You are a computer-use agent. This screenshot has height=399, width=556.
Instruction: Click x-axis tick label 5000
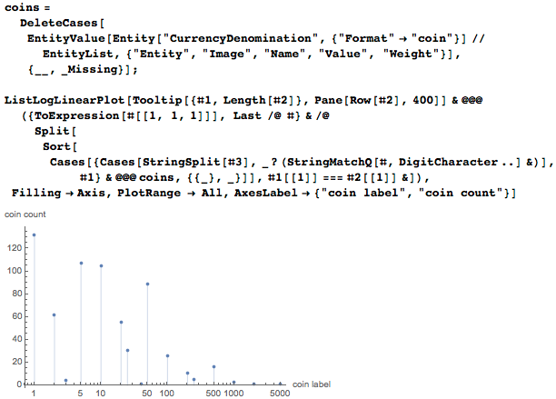coord(280,394)
